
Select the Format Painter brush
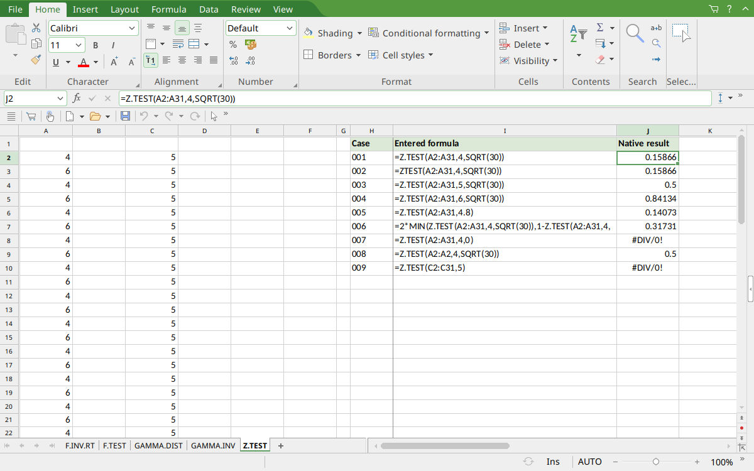click(x=36, y=60)
